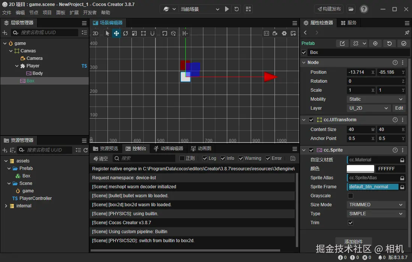Switch to the 资源预览 tab

click(x=106, y=149)
